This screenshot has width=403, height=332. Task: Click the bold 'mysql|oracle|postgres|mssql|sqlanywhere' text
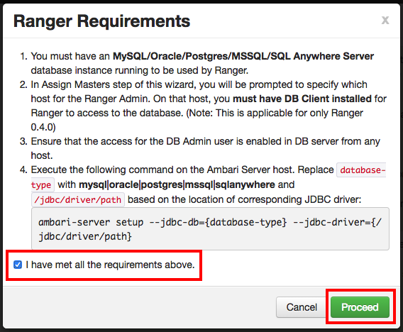[x=177, y=184]
